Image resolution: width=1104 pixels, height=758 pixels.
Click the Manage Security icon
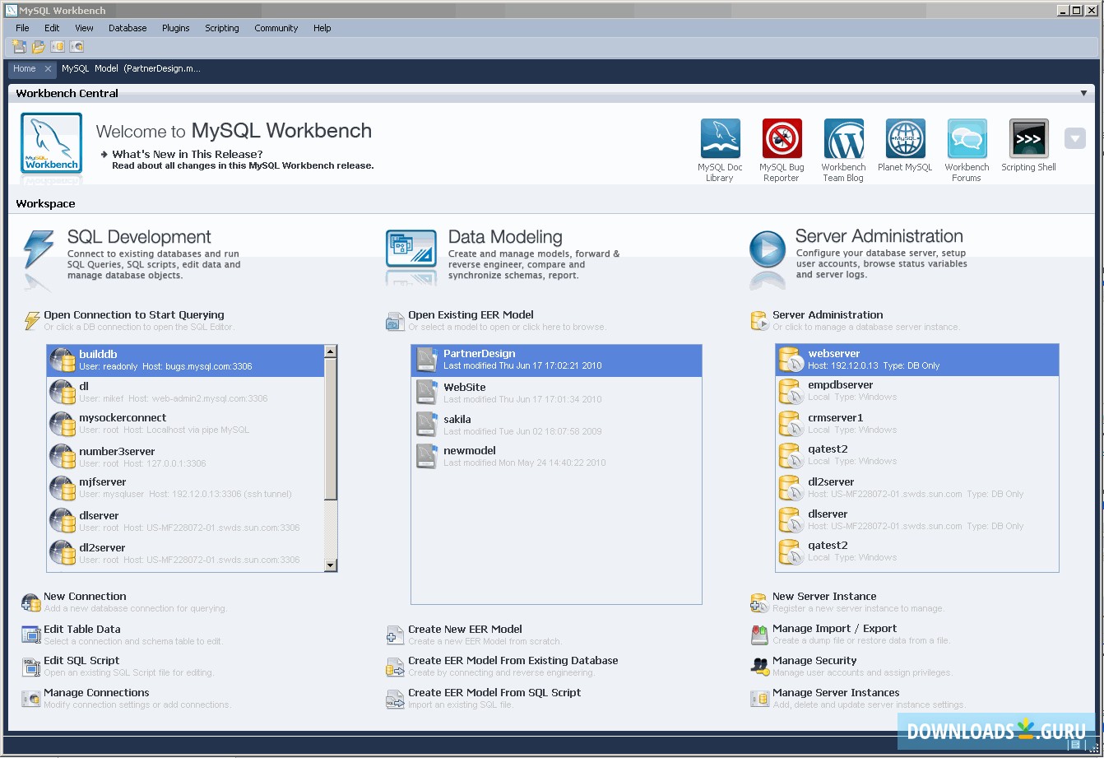pyautogui.click(x=759, y=666)
